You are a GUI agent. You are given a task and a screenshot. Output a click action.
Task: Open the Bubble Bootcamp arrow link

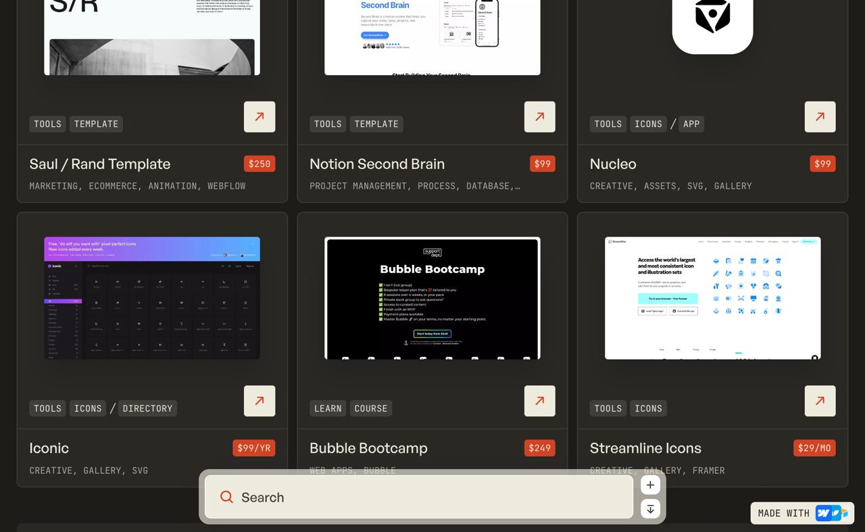tap(540, 401)
